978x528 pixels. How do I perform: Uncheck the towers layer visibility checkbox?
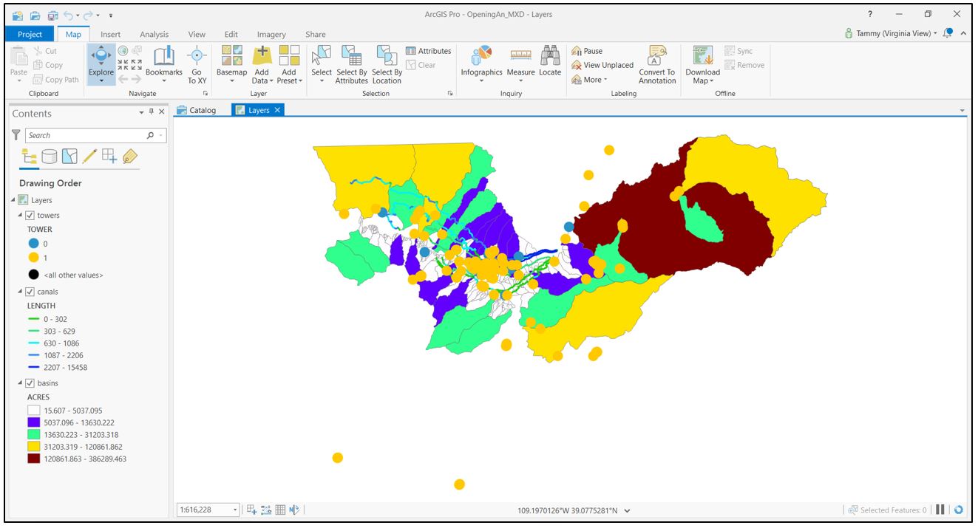coord(31,214)
